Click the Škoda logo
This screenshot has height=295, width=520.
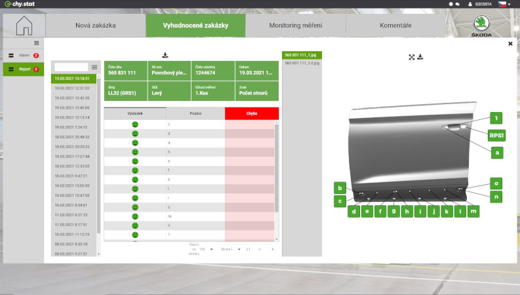(x=481, y=26)
